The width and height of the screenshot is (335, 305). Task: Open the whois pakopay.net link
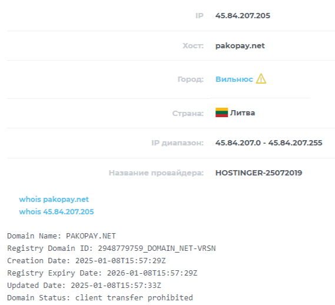(x=54, y=200)
